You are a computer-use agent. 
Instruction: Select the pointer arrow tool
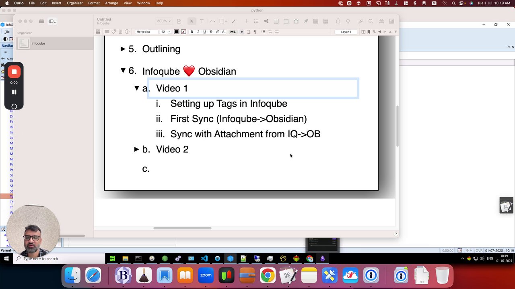point(192,21)
